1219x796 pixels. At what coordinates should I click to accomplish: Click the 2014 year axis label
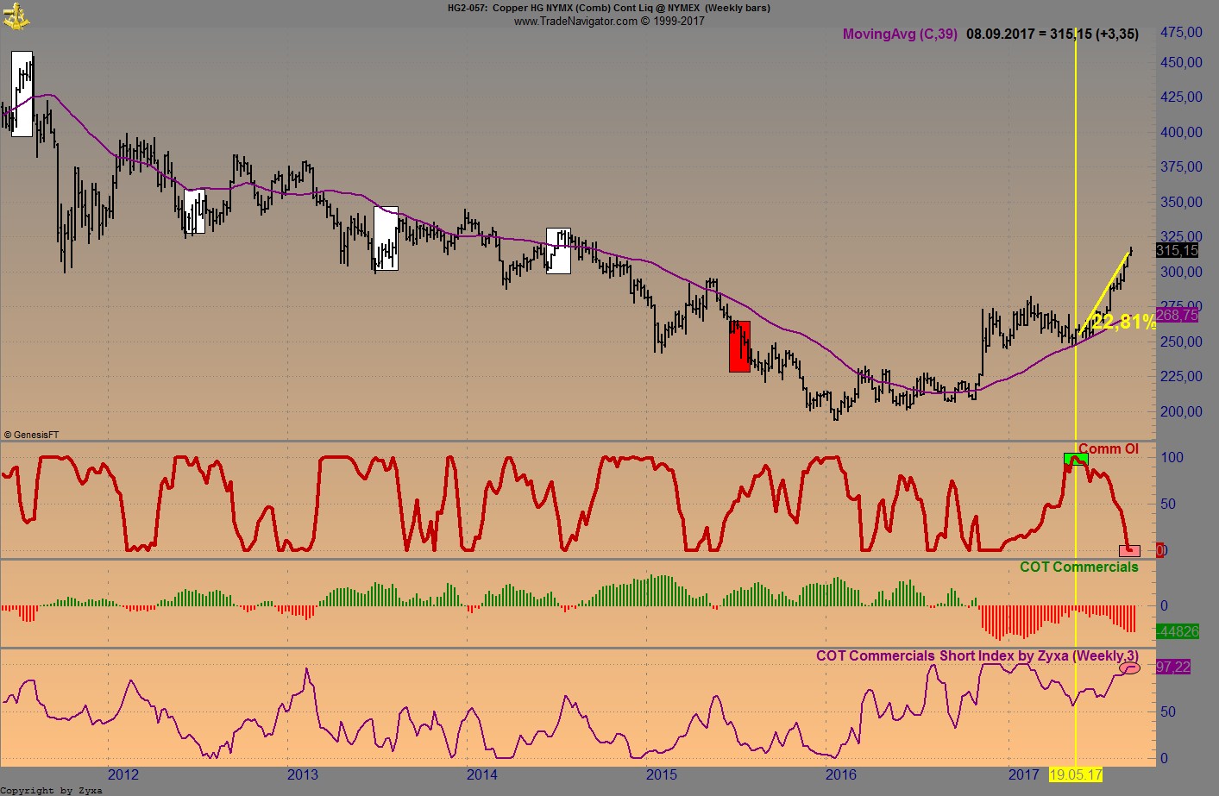tap(483, 775)
